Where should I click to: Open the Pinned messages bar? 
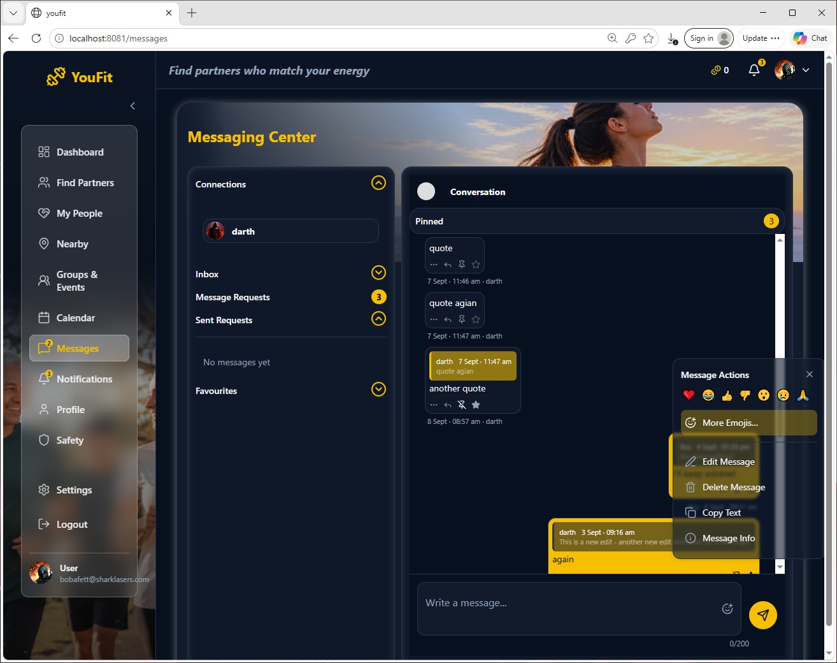point(597,221)
